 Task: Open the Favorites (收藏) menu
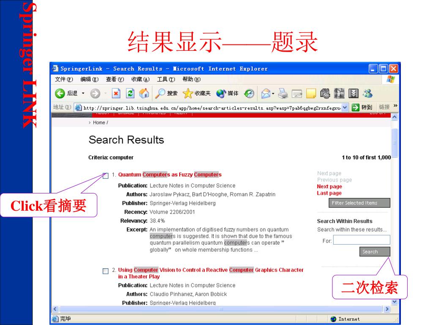tap(140, 79)
